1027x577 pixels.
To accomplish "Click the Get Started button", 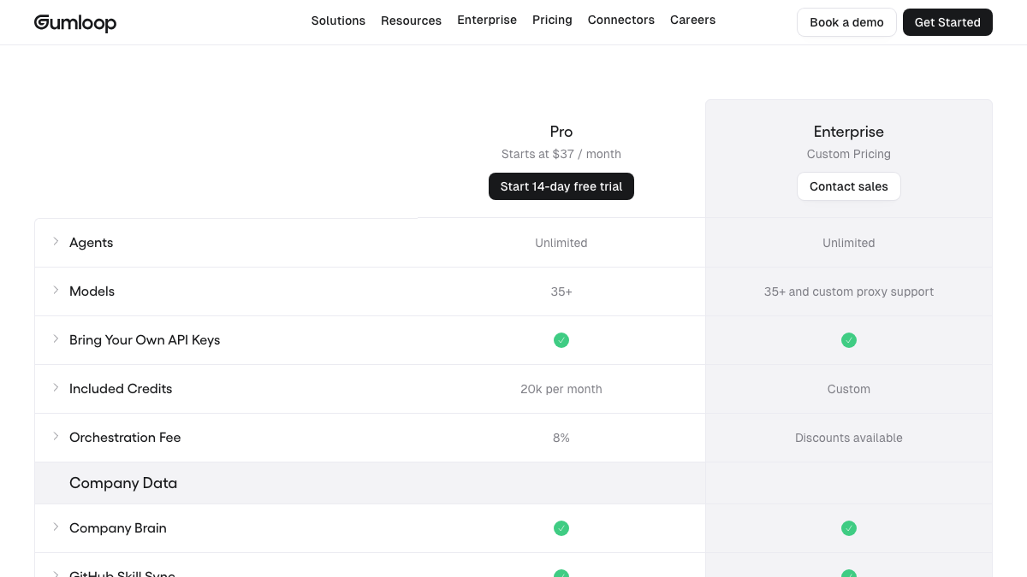I will click(x=947, y=22).
